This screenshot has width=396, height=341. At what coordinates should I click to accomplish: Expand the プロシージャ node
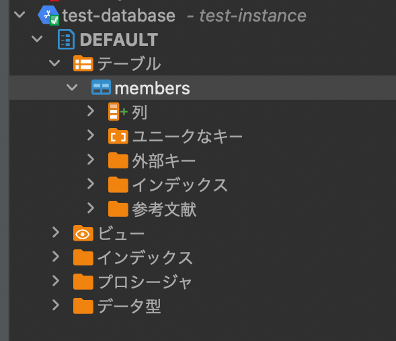(56, 281)
